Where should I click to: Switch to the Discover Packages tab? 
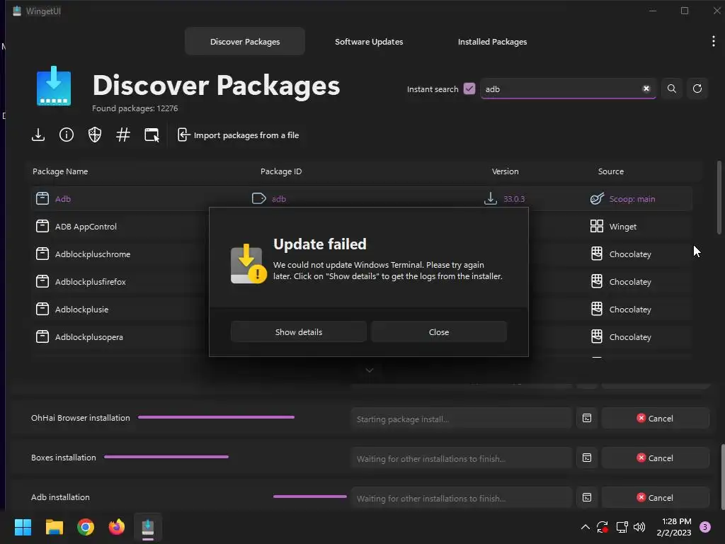[x=244, y=42]
